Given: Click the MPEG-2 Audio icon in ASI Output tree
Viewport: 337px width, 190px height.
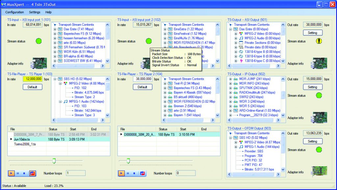Looking at the screenshot, I should 241,38.
